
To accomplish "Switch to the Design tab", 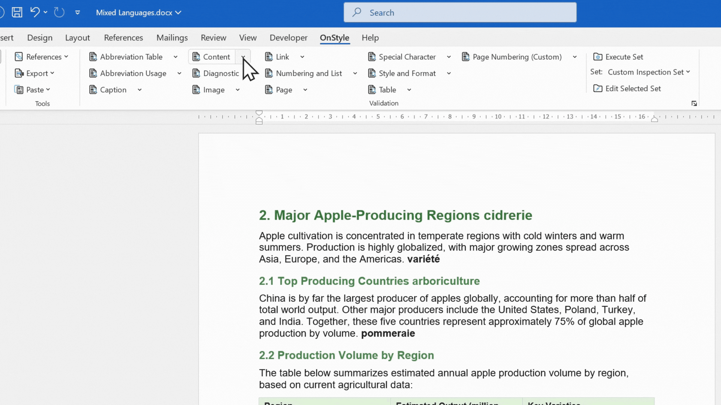I will [x=40, y=37].
